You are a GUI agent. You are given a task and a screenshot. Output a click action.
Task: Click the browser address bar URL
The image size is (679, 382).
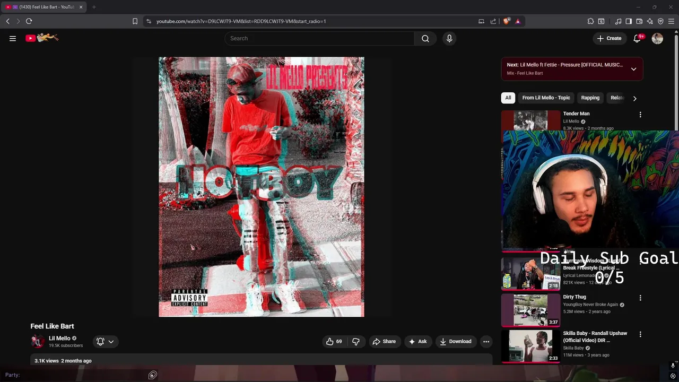coord(241,21)
